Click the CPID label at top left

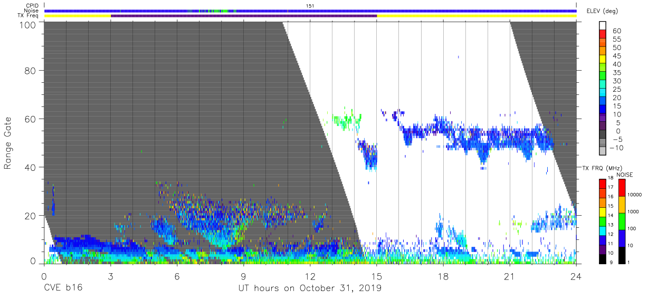tap(32, 6)
